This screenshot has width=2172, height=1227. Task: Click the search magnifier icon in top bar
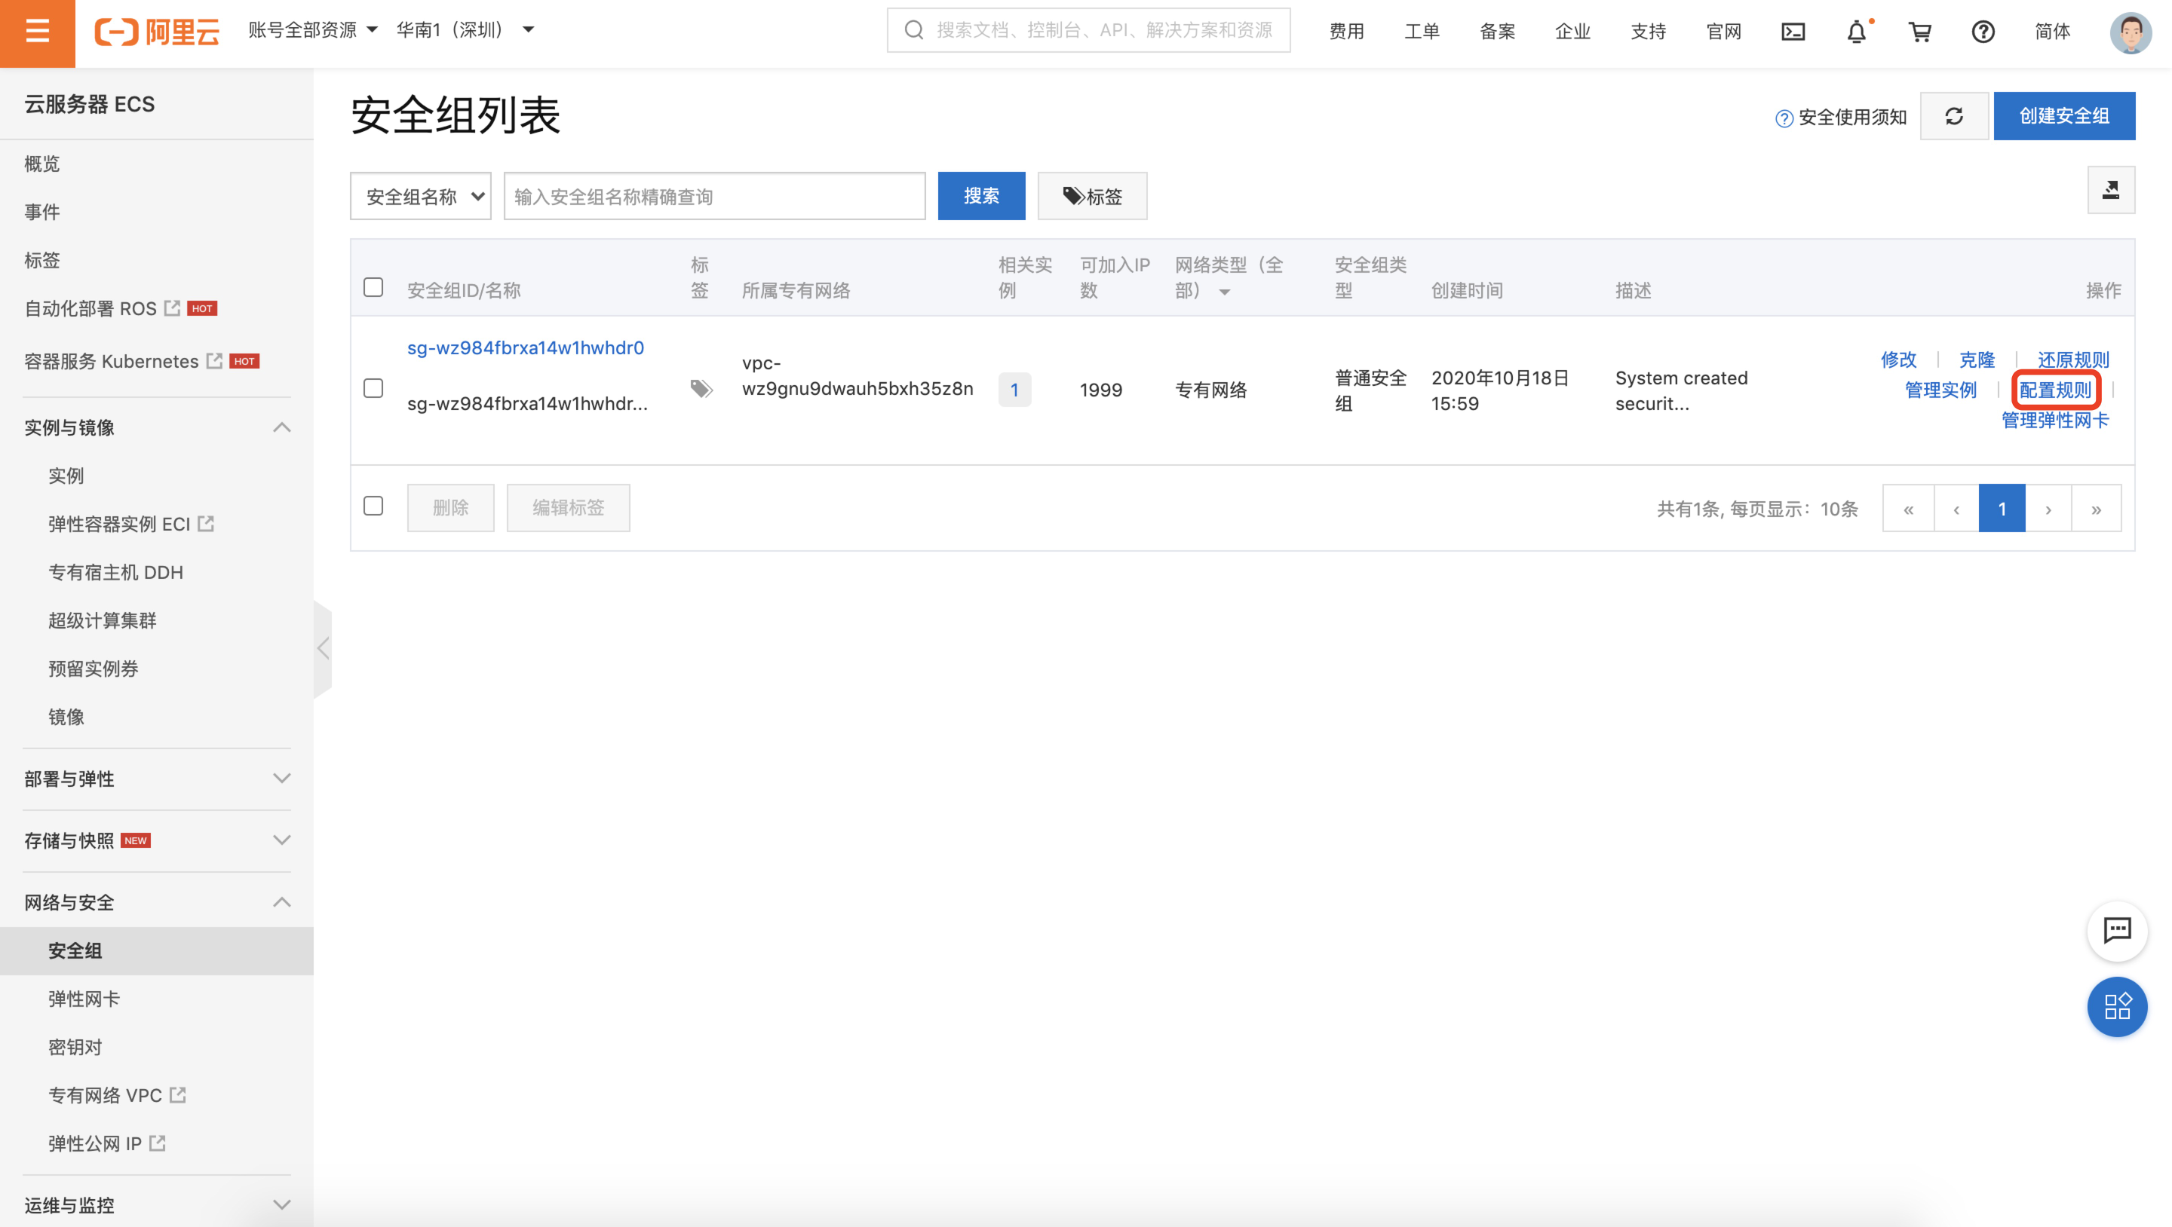[913, 30]
